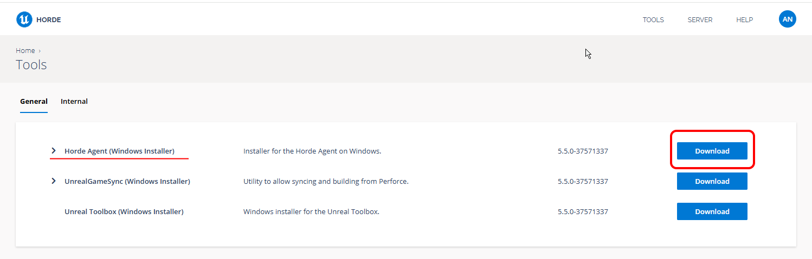
Task: Select the UnrealGameSync (Windows Installer) name
Action: click(x=127, y=181)
